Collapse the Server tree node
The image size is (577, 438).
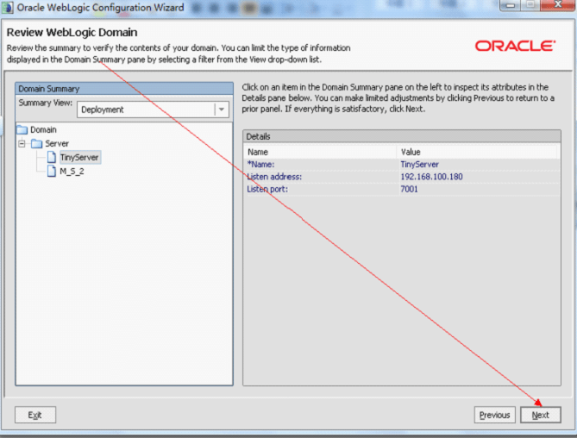coord(22,143)
